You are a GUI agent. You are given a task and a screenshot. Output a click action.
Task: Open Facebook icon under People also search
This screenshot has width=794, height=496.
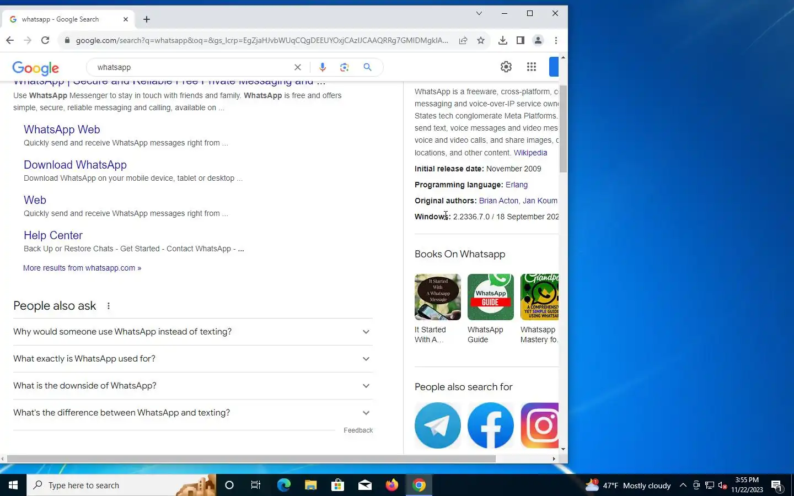(x=491, y=425)
